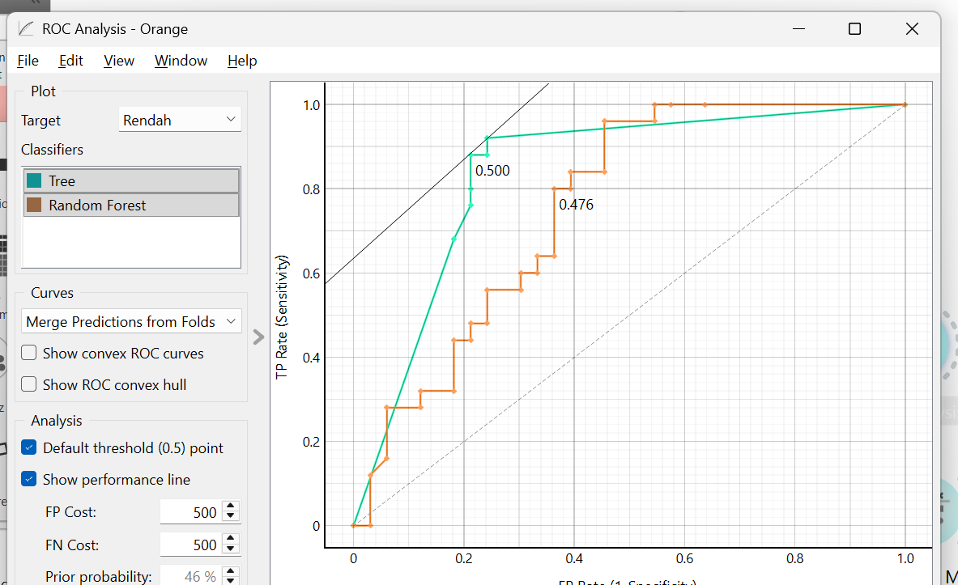The image size is (958, 585).
Task: Open the File menu
Action: (28, 61)
